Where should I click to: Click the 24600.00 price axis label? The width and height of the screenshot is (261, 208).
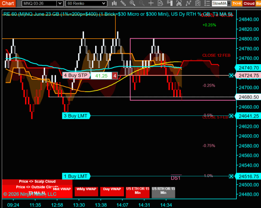click(x=249, y=136)
